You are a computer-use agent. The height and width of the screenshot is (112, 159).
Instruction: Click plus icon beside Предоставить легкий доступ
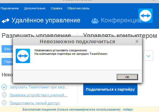[4, 103]
